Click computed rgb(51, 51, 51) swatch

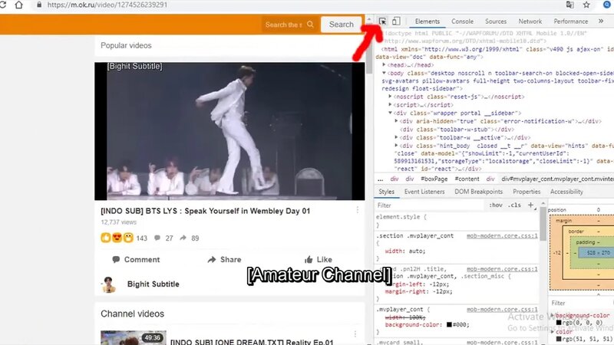pos(559,339)
